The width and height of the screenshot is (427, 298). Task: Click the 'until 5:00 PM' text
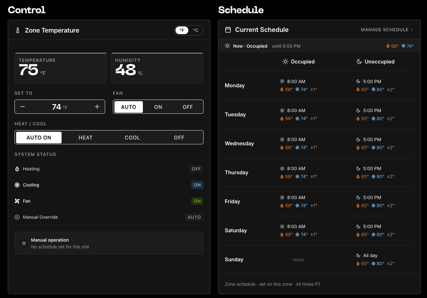(x=286, y=46)
